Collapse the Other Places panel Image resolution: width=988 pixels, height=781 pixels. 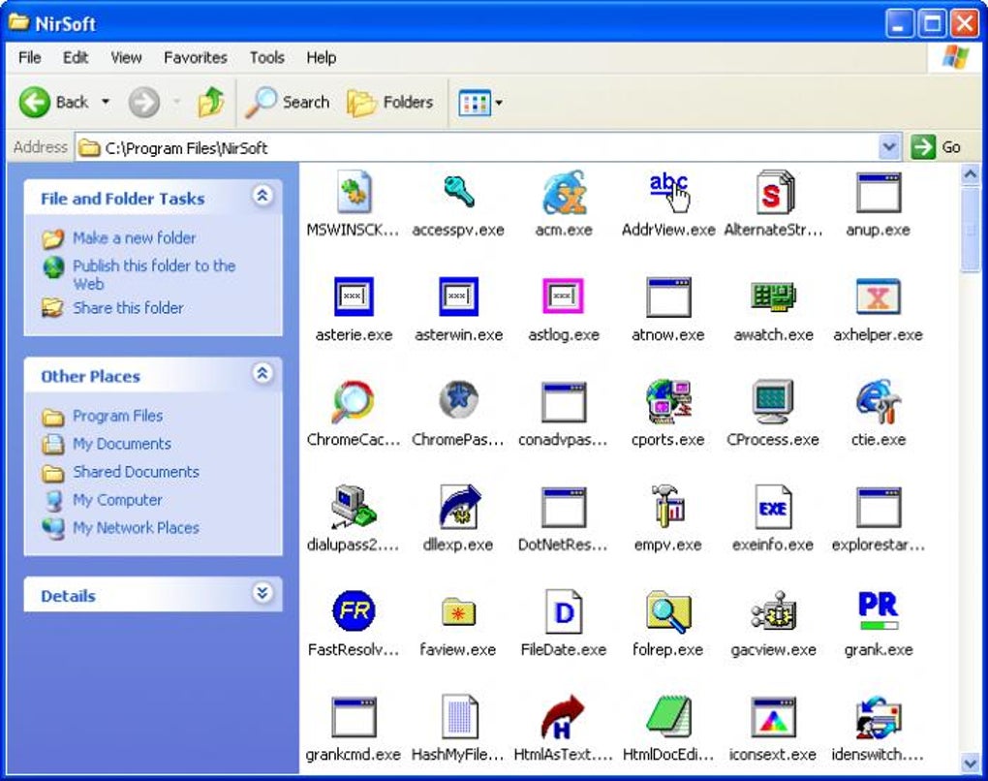tap(262, 374)
